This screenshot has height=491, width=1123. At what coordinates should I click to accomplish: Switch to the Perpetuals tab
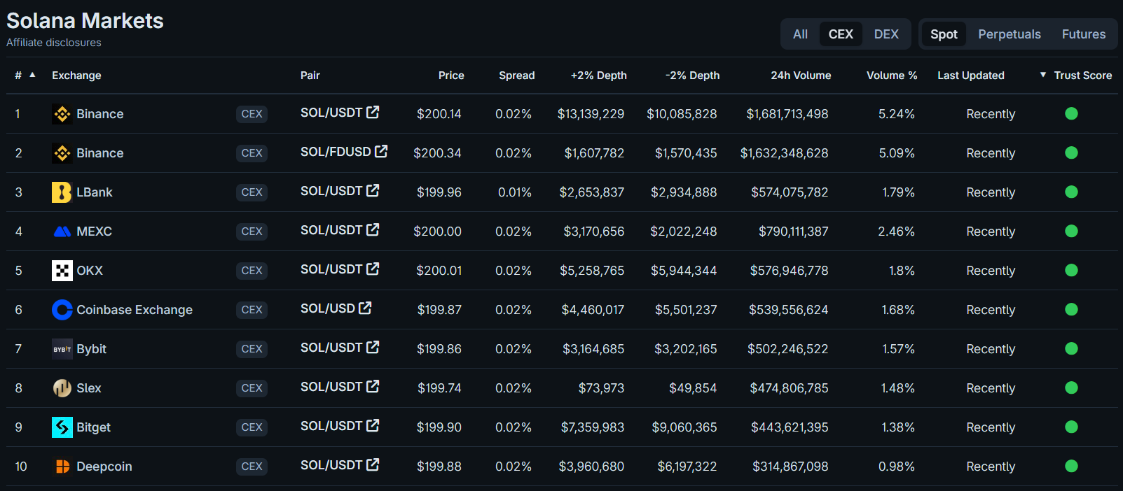coord(1009,33)
